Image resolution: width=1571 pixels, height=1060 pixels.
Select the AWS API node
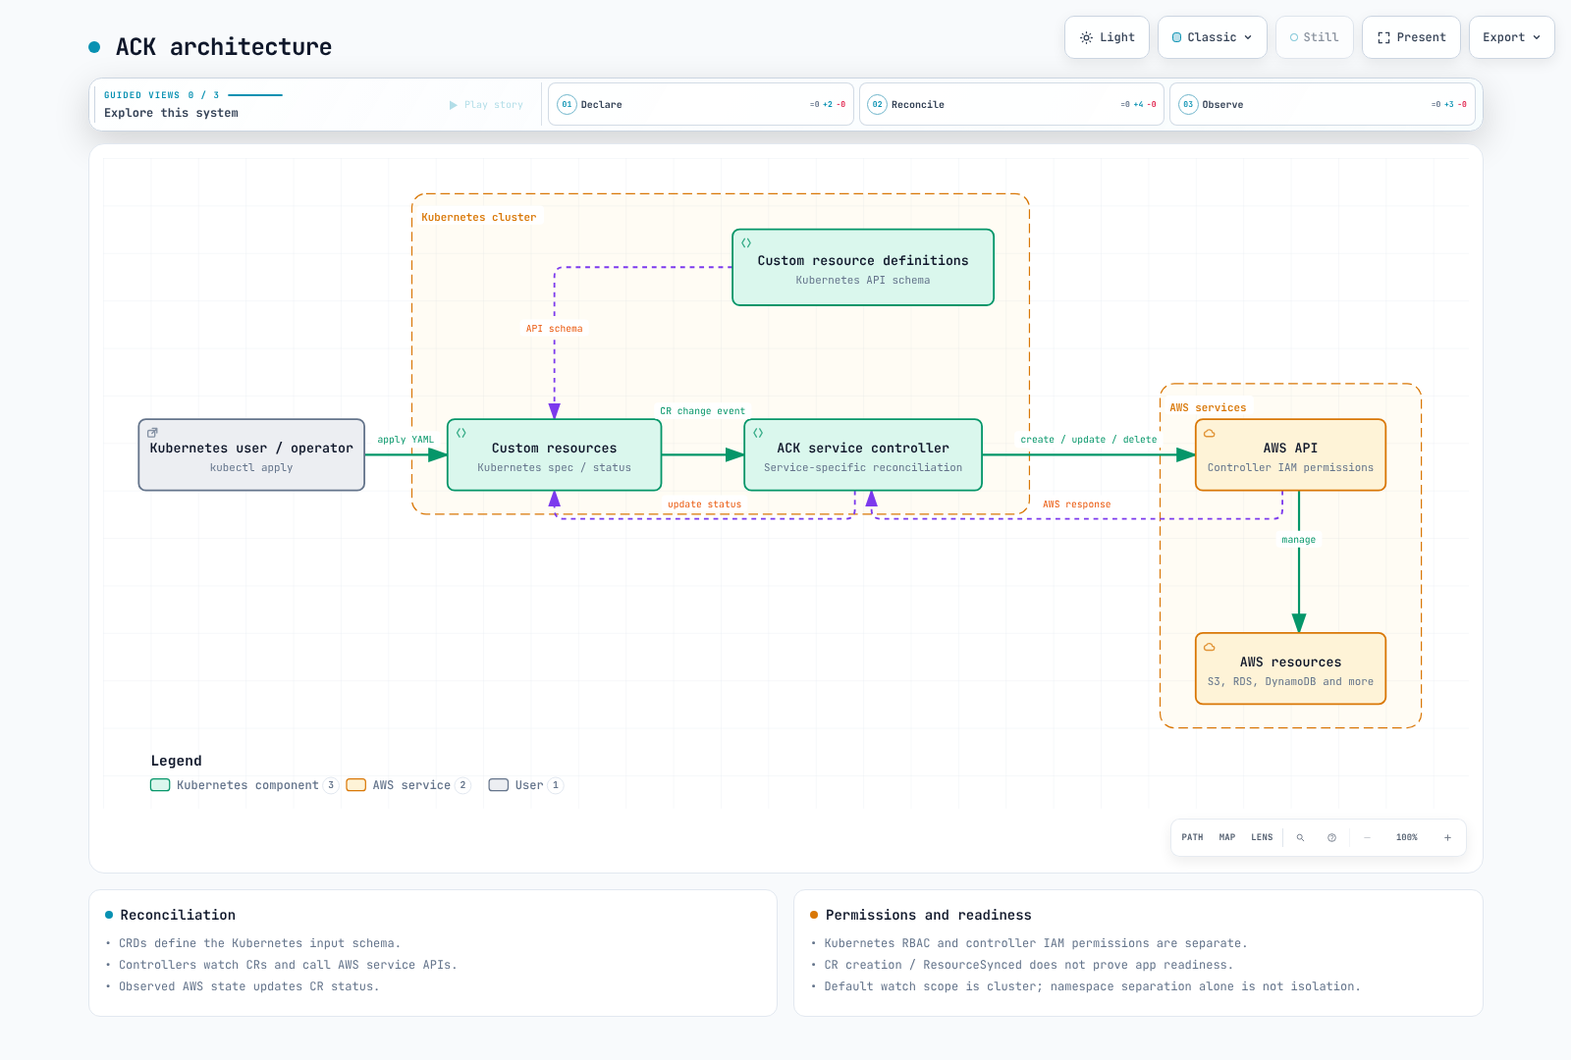tap(1290, 455)
